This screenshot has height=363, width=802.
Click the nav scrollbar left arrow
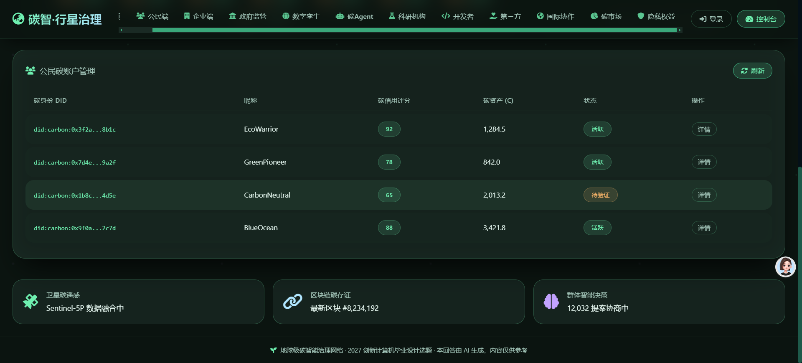121,30
